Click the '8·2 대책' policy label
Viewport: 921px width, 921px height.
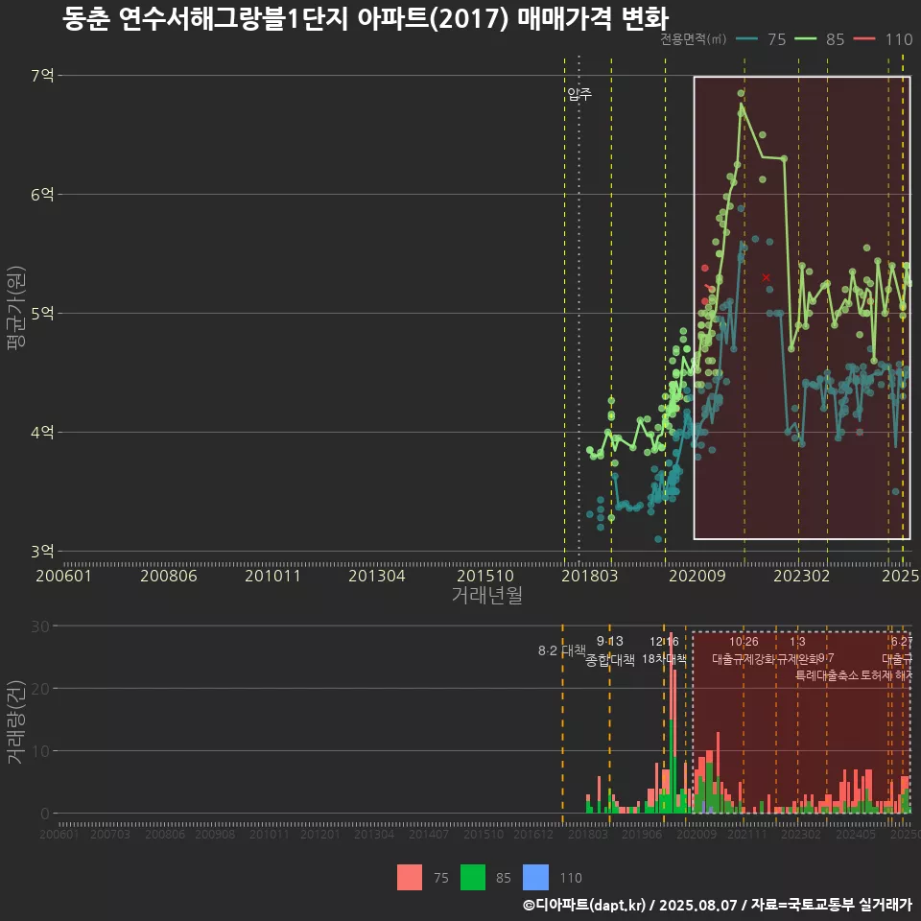[562, 650]
